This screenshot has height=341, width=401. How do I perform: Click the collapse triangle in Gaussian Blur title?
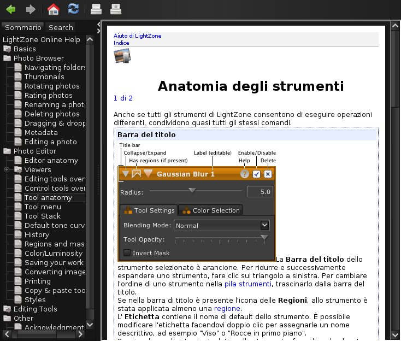pos(125,174)
